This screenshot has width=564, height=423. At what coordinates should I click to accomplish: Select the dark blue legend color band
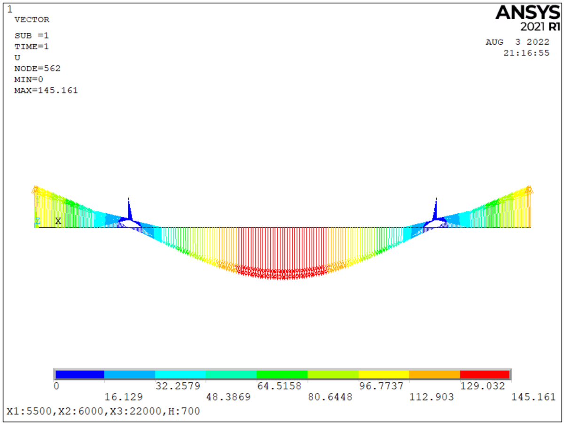tap(79, 374)
